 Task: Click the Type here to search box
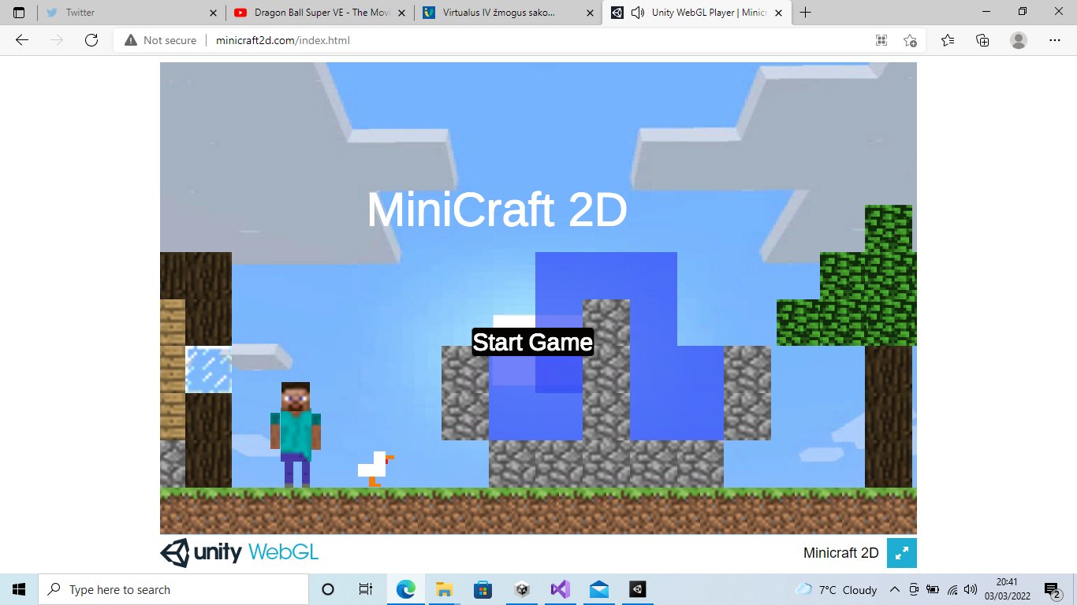coord(173,589)
